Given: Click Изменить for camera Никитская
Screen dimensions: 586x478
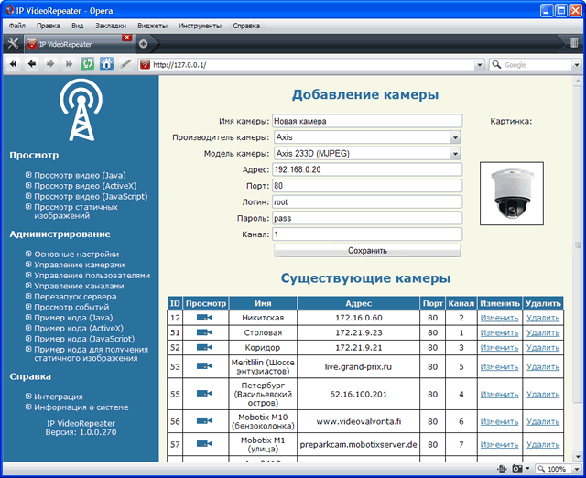Looking at the screenshot, I should pyautogui.click(x=499, y=318).
